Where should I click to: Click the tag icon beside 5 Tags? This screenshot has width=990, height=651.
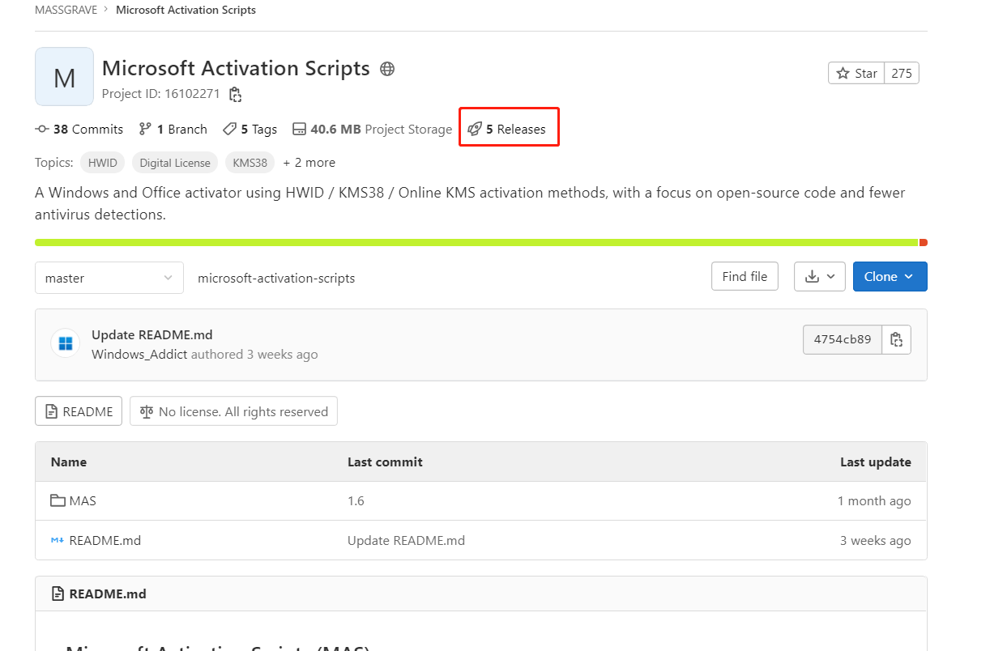point(230,129)
